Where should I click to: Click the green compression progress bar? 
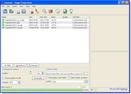point(42,90)
